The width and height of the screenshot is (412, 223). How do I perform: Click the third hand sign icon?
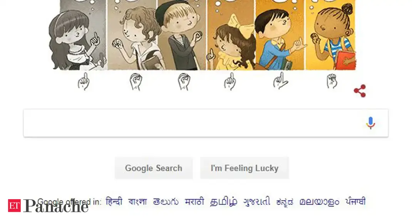tap(184, 82)
